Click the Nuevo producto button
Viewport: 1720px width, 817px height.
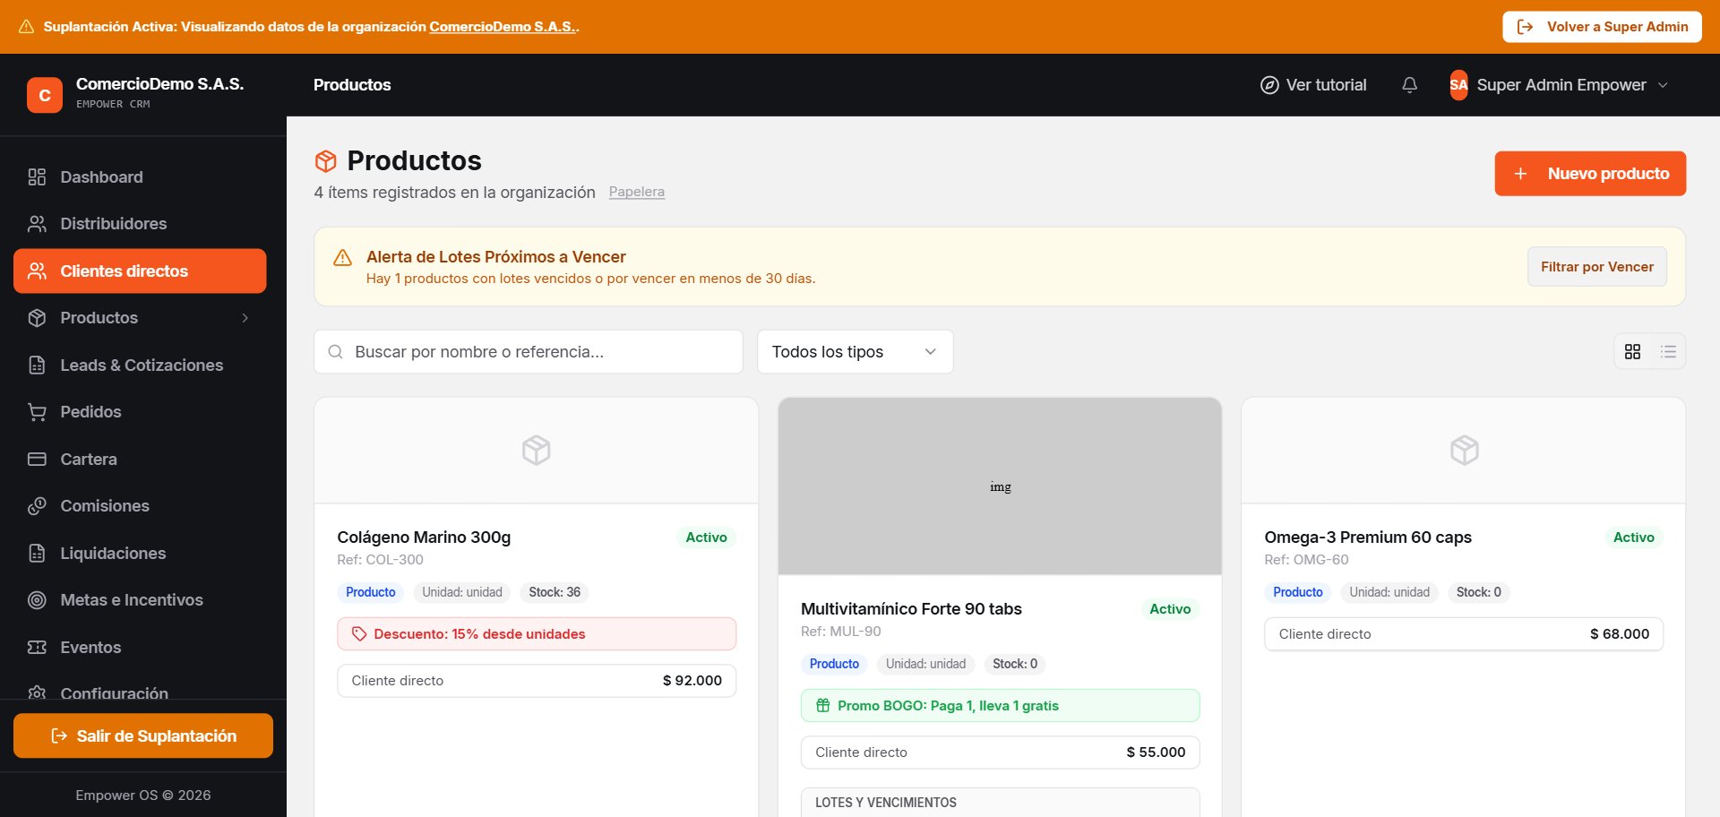pos(1590,174)
